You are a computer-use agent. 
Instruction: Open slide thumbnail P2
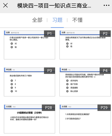pos(85,45)
